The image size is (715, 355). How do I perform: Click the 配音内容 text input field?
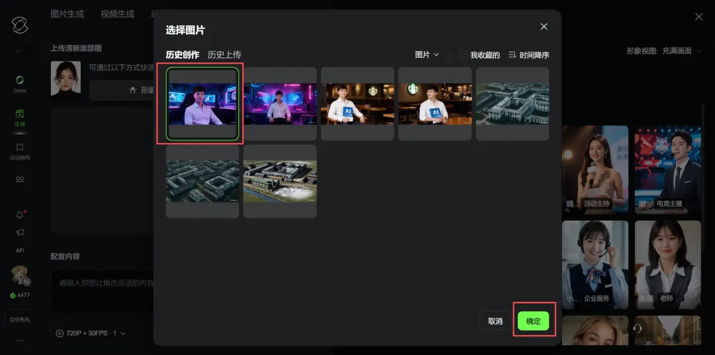pos(103,292)
